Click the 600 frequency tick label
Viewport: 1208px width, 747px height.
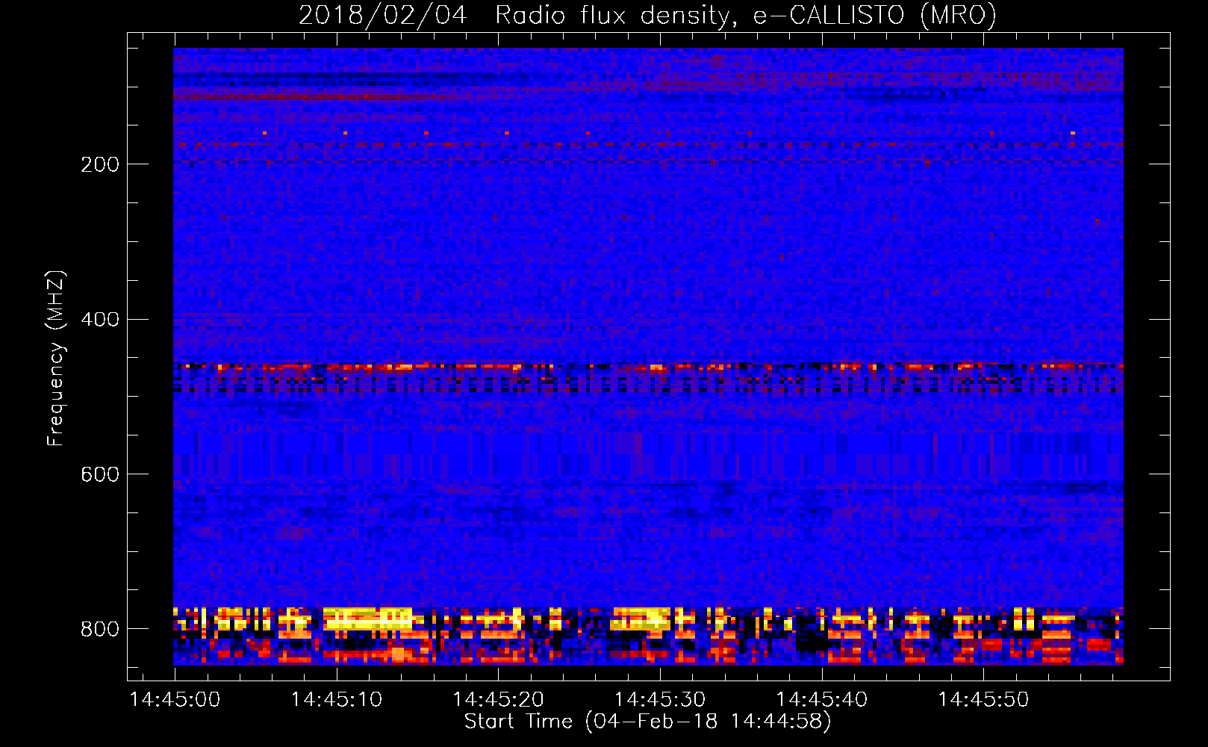(100, 475)
